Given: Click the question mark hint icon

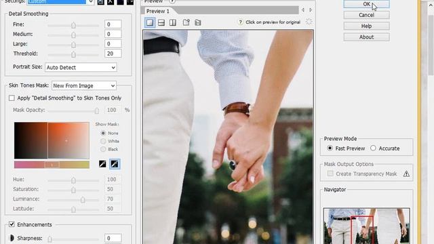Looking at the screenshot, I should tap(240, 22).
